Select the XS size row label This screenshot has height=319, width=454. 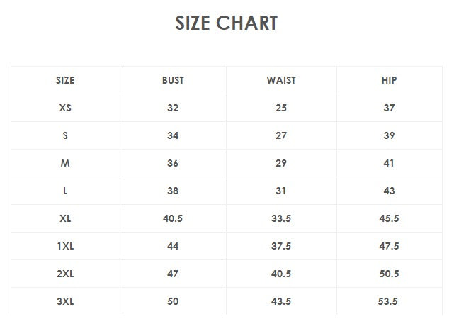(65, 108)
